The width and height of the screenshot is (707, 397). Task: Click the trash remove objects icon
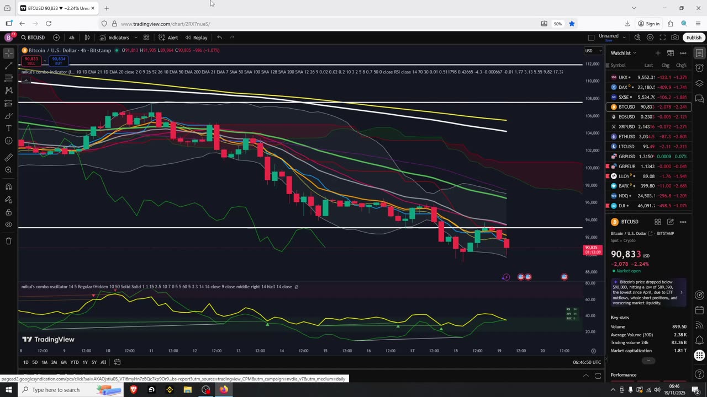(x=8, y=241)
